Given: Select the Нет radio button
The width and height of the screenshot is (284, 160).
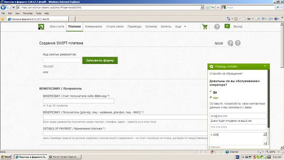Looking at the screenshot, I should [211, 98].
